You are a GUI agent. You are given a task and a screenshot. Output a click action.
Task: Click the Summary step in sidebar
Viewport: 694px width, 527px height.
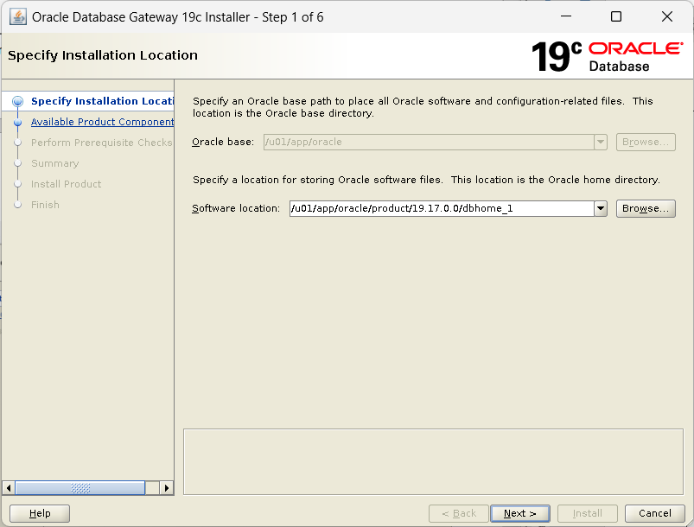click(55, 163)
